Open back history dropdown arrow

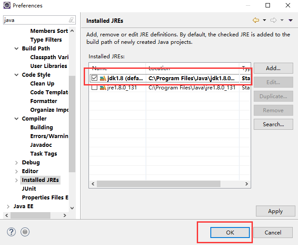[264, 20]
